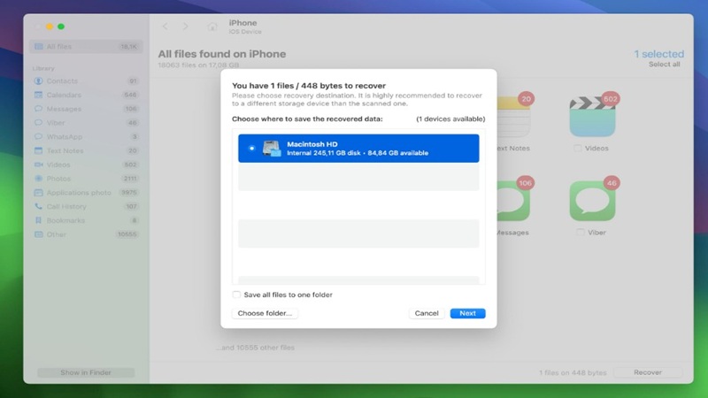The width and height of the screenshot is (708, 398).
Task: Click '1 files on 448 bytes' status text
Action: pyautogui.click(x=573, y=372)
